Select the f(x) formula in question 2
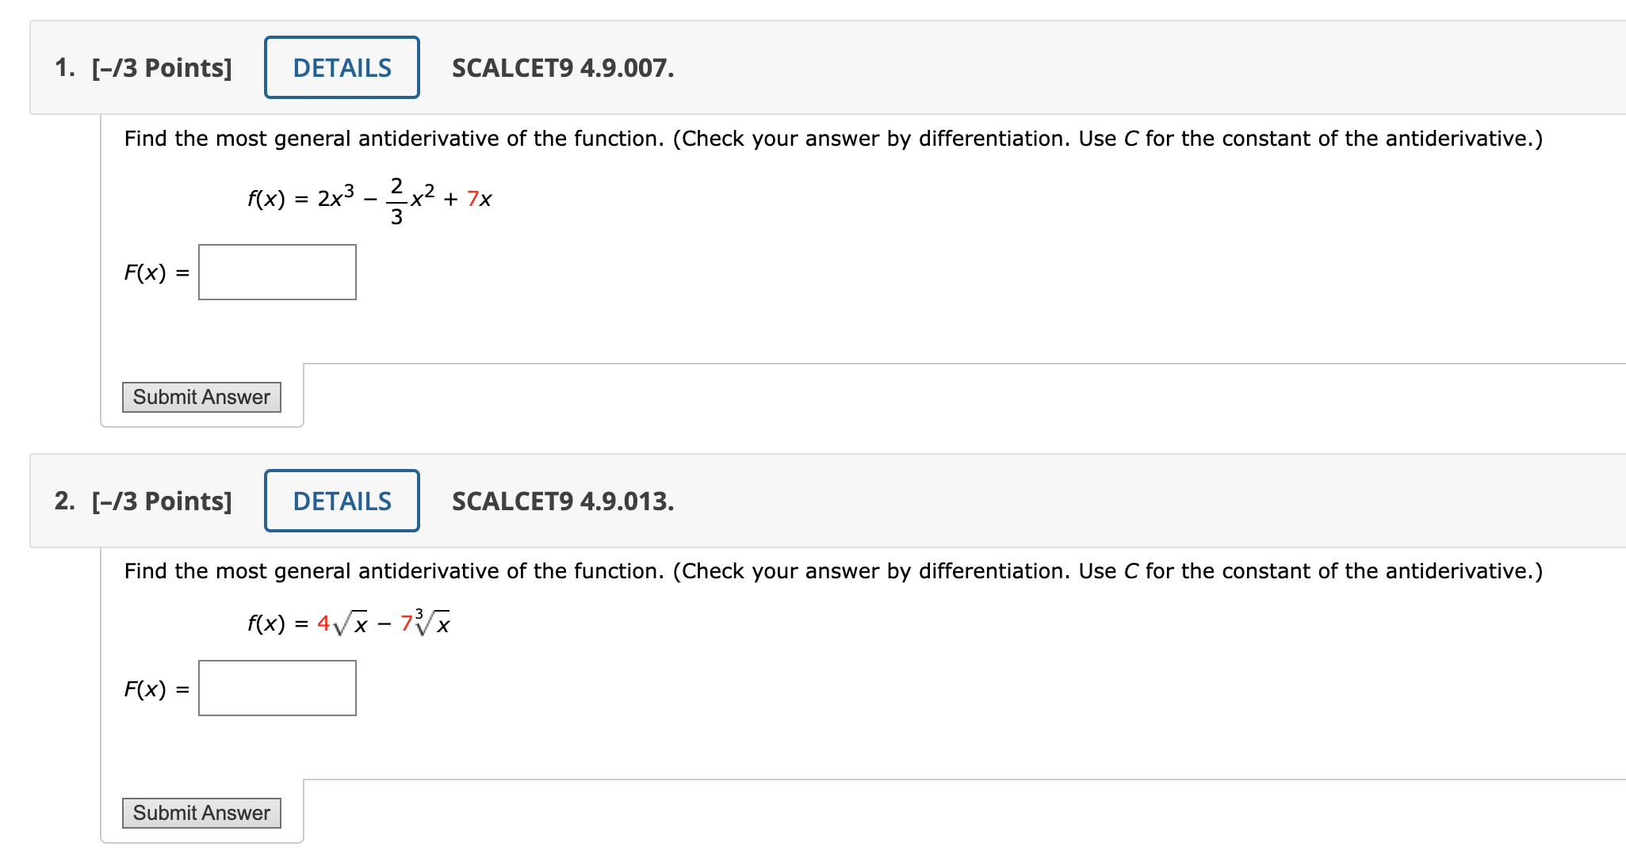 [x=347, y=623]
